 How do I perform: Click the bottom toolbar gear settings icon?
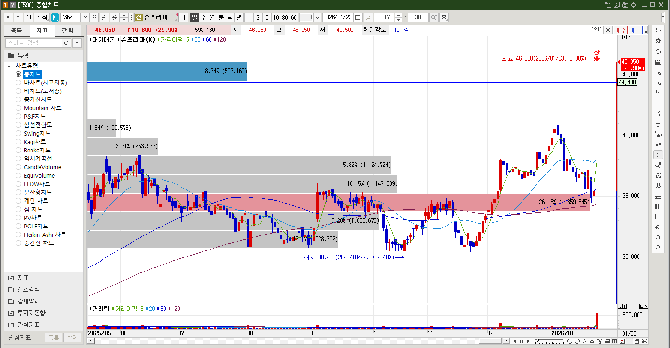click(592, 341)
